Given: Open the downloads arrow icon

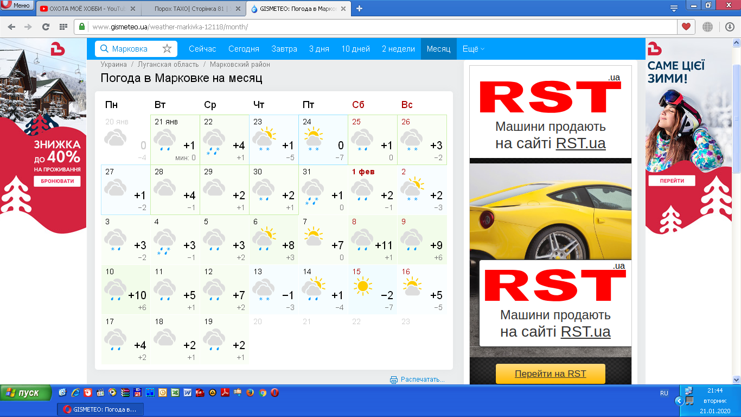Looking at the screenshot, I should 730,27.
